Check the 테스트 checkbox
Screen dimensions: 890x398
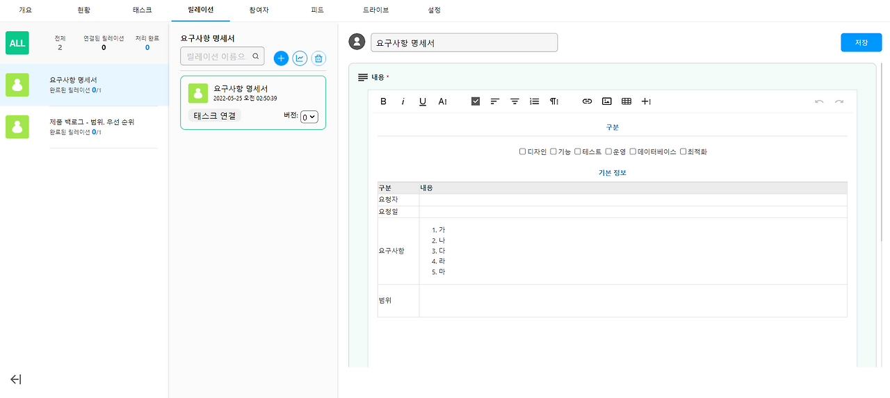pyautogui.click(x=578, y=151)
